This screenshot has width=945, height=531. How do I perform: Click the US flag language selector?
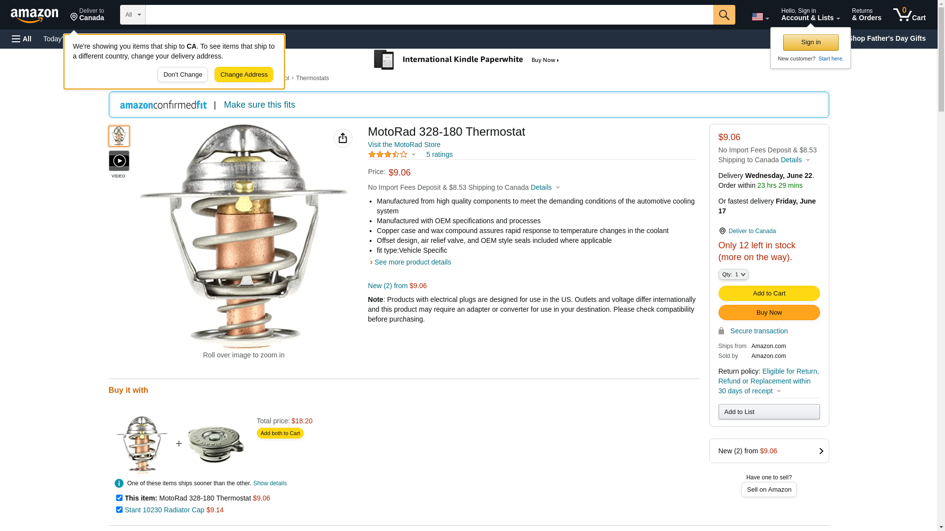coord(760,17)
